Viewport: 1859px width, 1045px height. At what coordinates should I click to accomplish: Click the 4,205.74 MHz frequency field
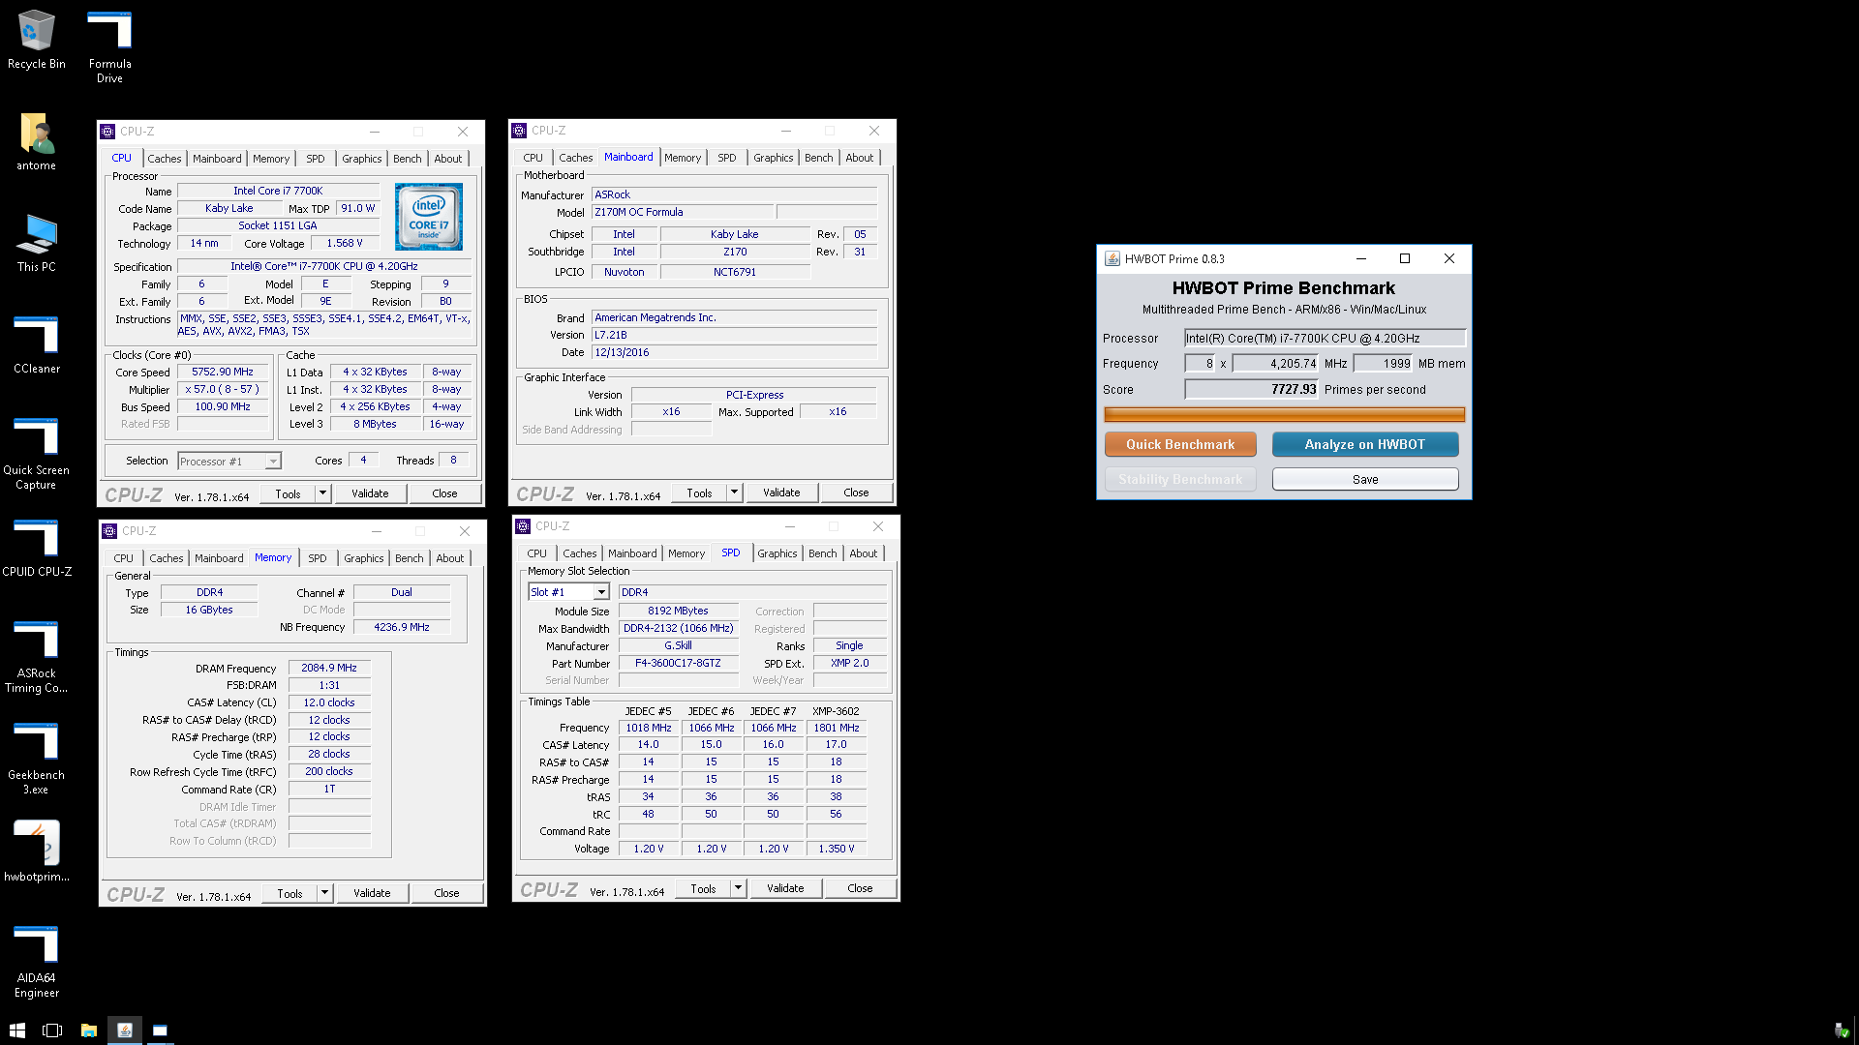click(1275, 364)
